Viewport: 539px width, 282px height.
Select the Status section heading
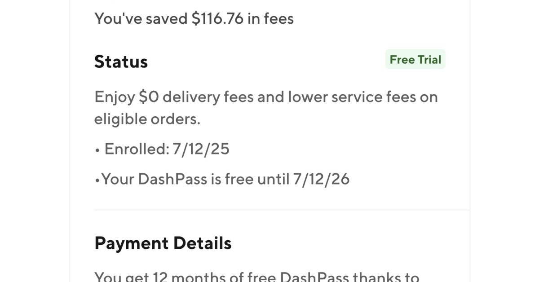[121, 62]
